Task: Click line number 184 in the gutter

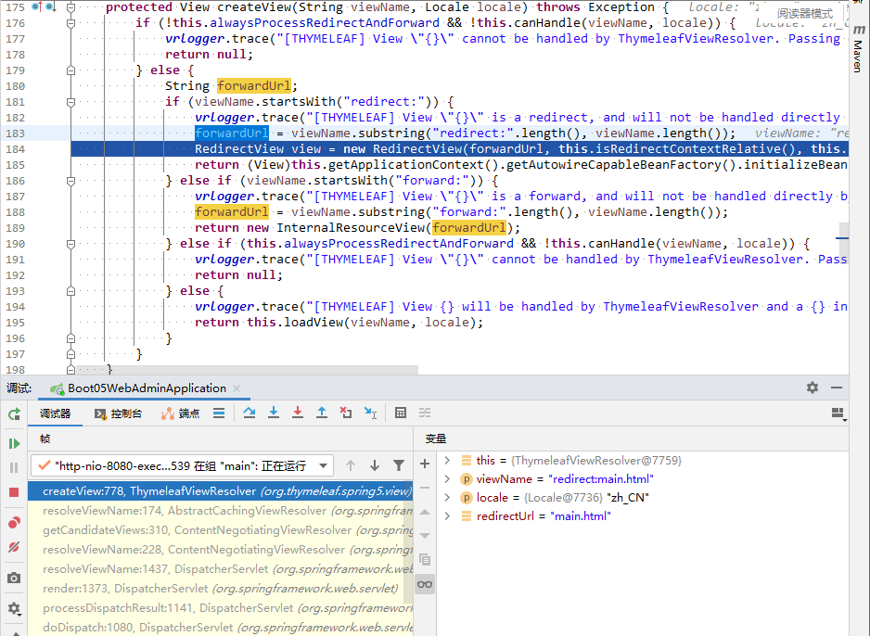Action: tap(16, 149)
